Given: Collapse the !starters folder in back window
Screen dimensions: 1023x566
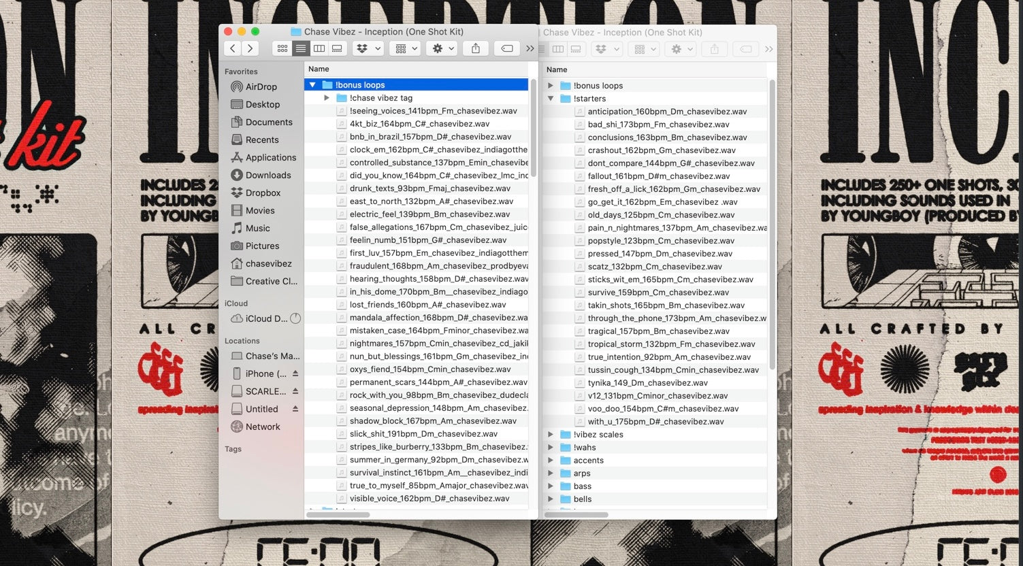Looking at the screenshot, I should coord(551,99).
